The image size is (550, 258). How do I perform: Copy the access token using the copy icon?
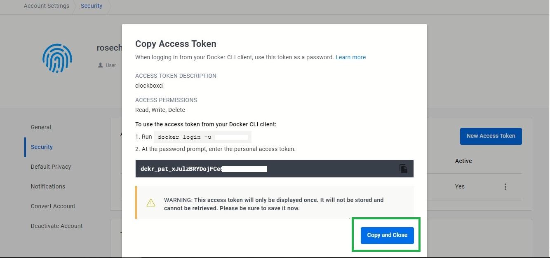click(403, 169)
